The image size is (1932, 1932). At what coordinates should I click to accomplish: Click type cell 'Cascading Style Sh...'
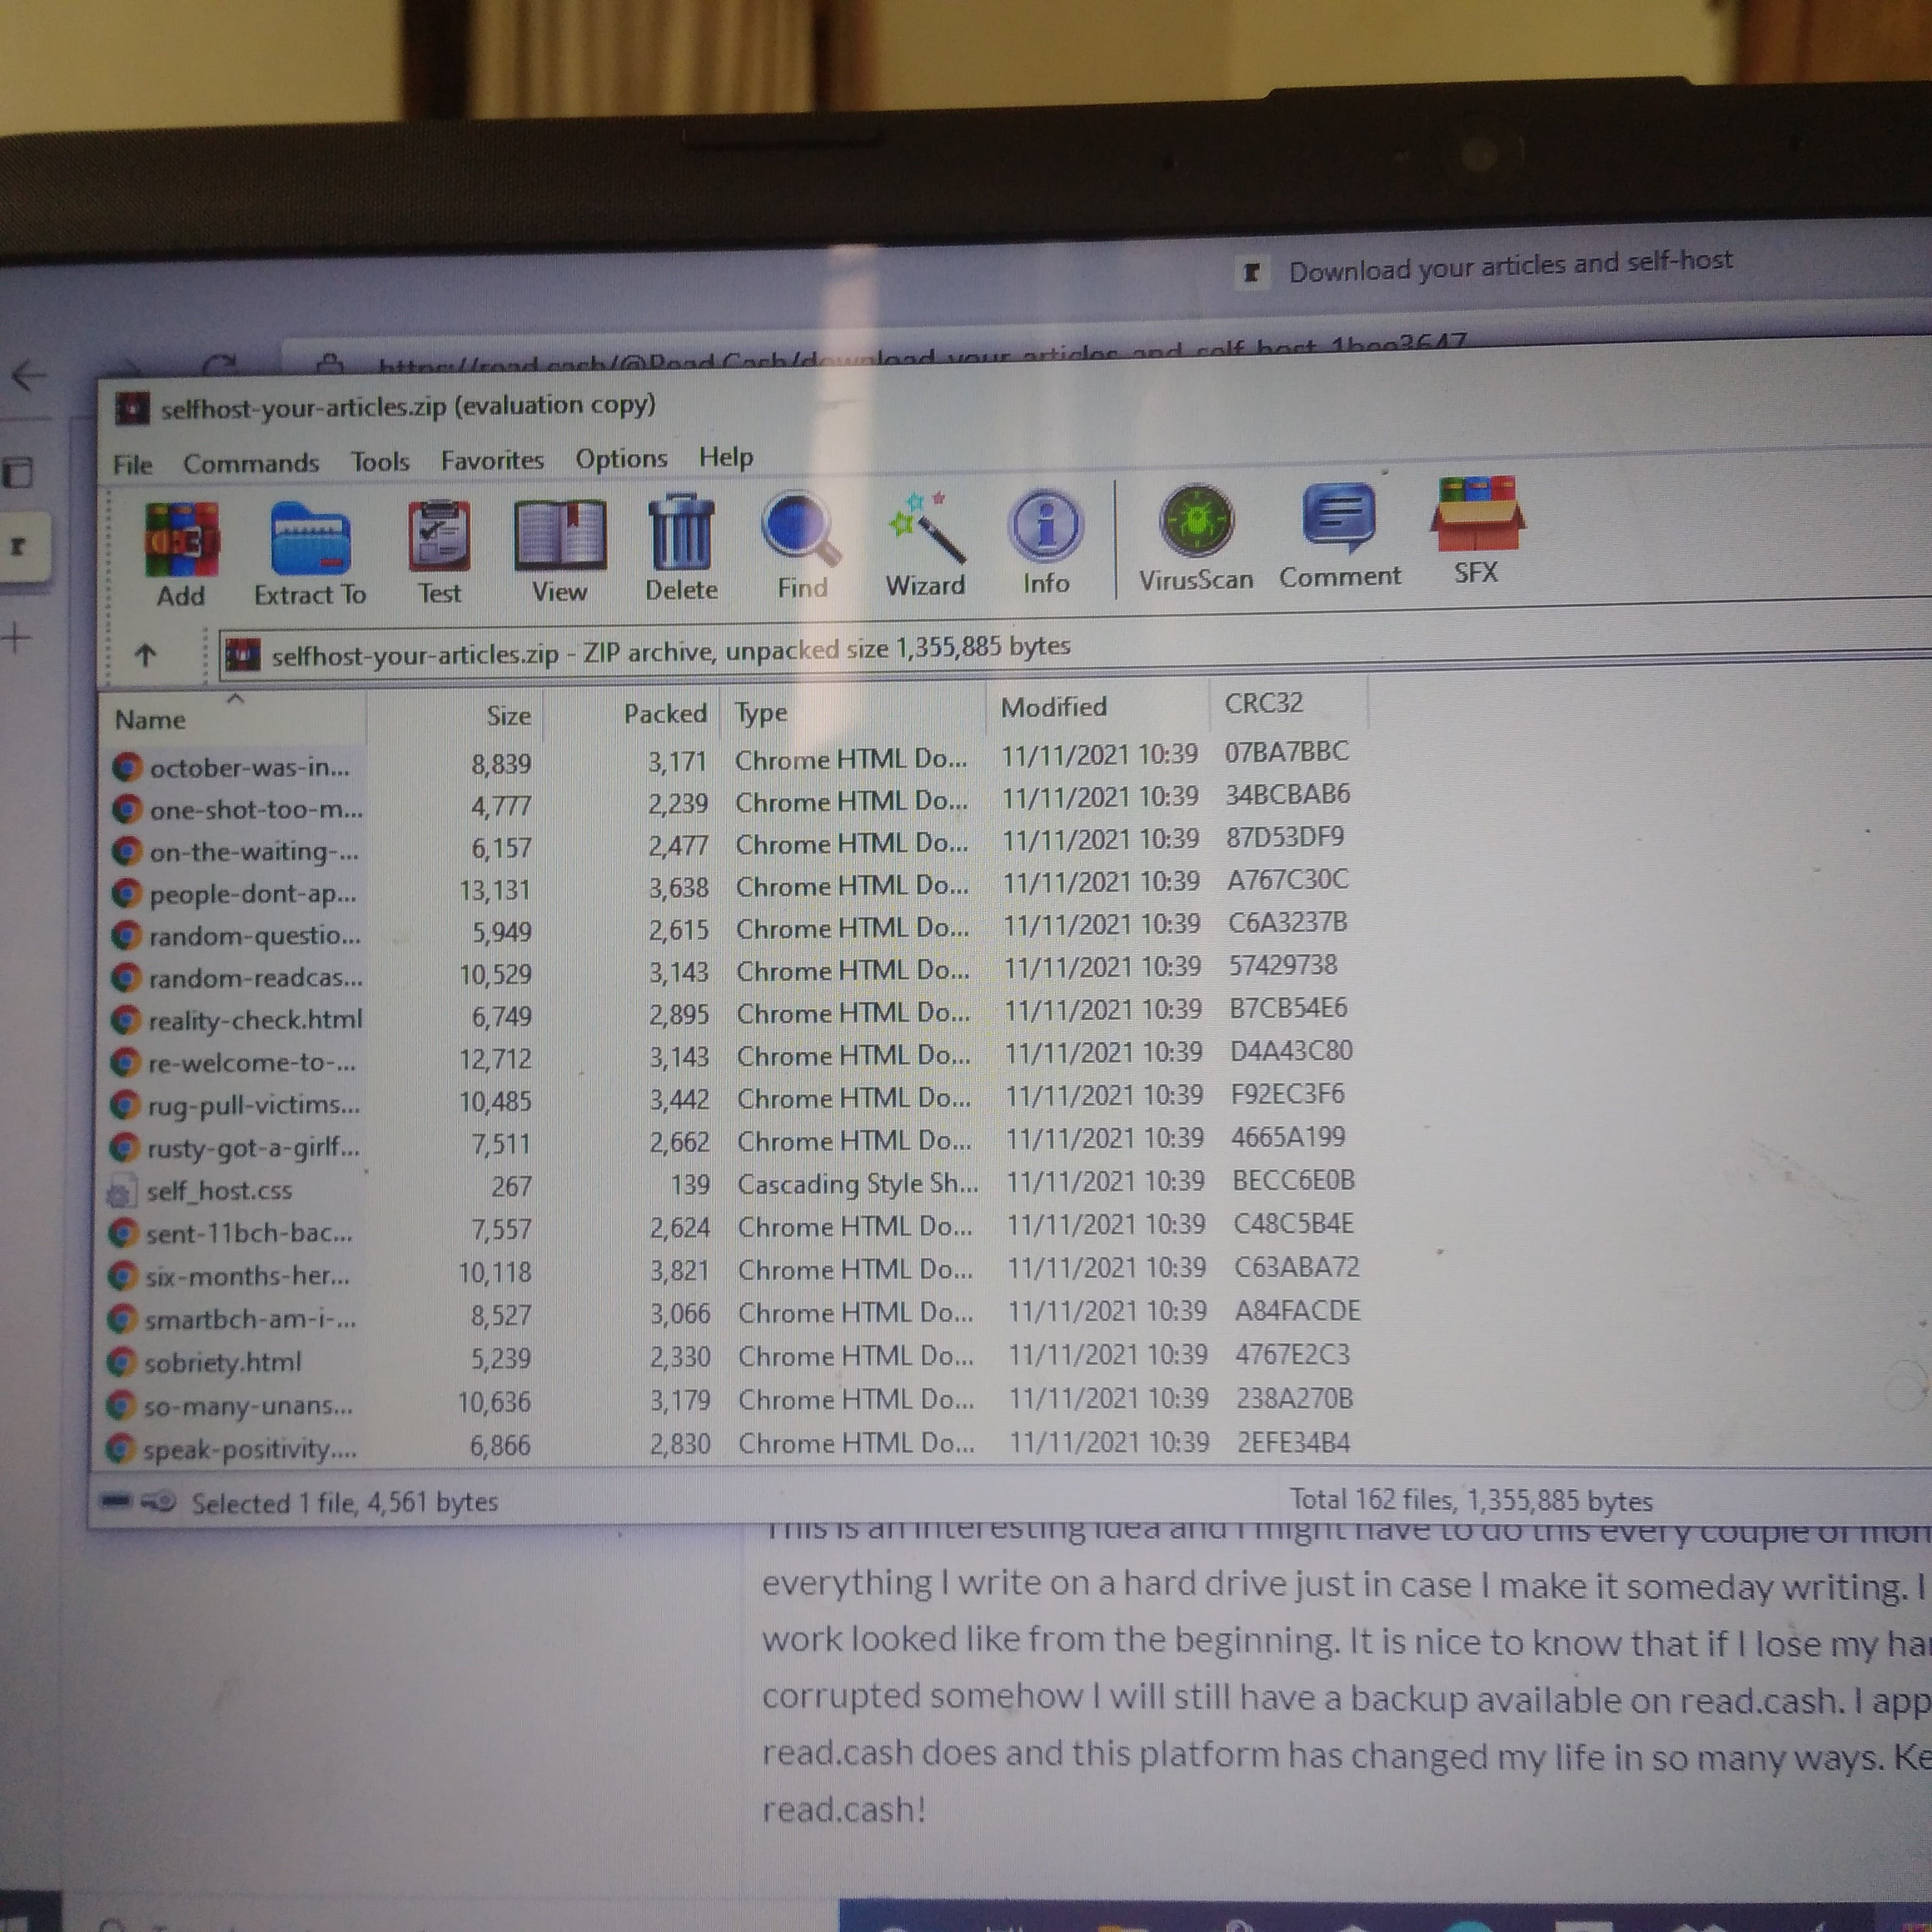(x=858, y=1184)
